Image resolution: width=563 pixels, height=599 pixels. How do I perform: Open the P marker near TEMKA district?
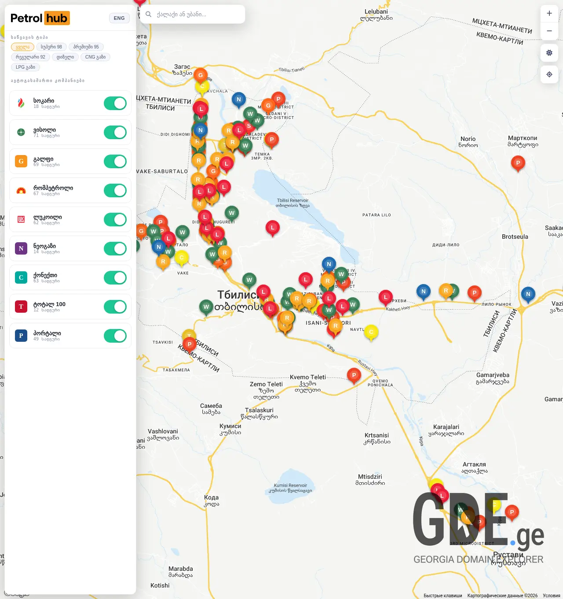(272, 140)
